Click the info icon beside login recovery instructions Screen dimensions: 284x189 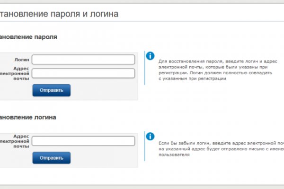(x=151, y=136)
